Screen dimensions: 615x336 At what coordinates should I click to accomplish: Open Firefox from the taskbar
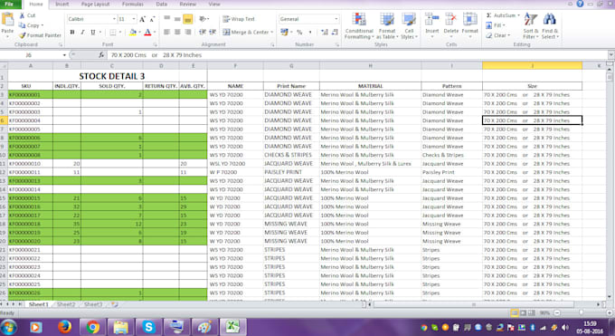(64, 327)
